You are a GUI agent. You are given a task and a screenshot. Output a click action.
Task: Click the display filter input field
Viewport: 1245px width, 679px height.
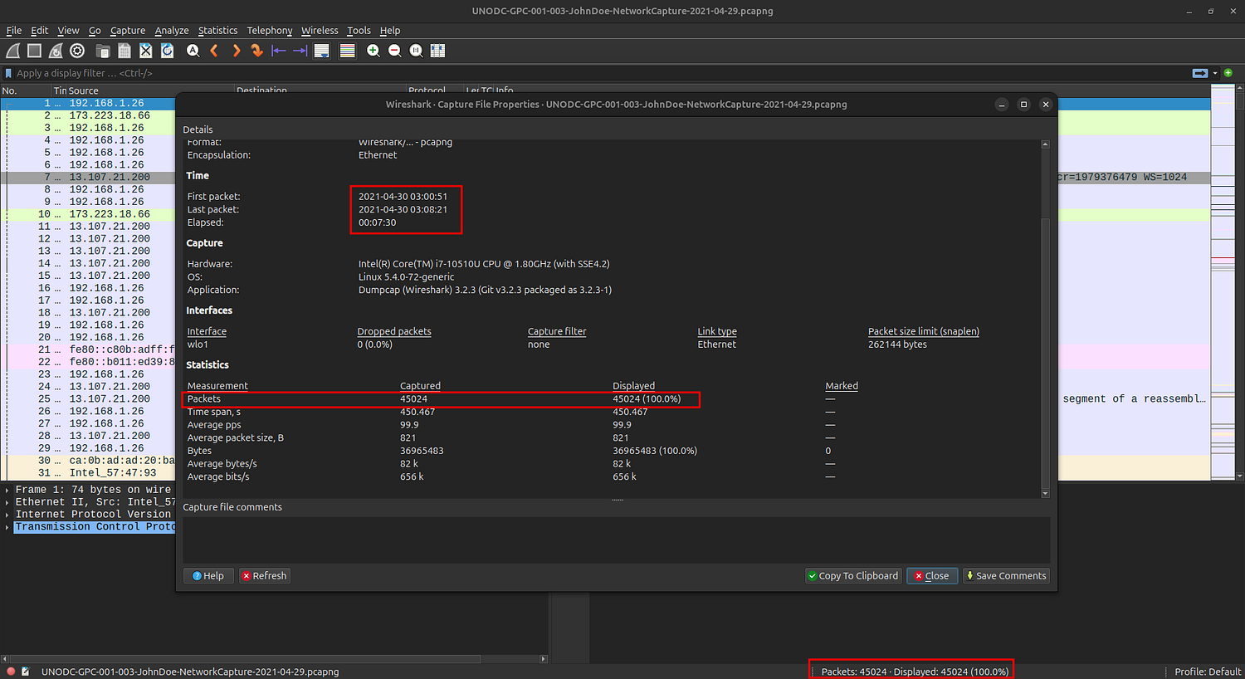click(581, 73)
